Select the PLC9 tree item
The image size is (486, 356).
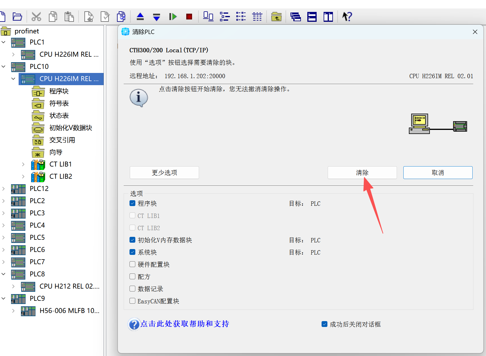pos(37,298)
